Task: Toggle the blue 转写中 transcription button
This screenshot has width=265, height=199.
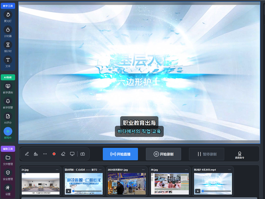Action: pyautogui.click(x=8, y=131)
